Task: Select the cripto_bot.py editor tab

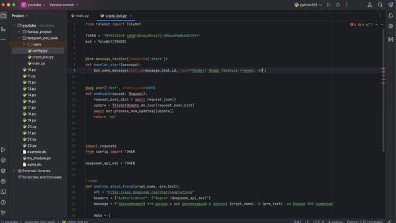Action: point(116,15)
